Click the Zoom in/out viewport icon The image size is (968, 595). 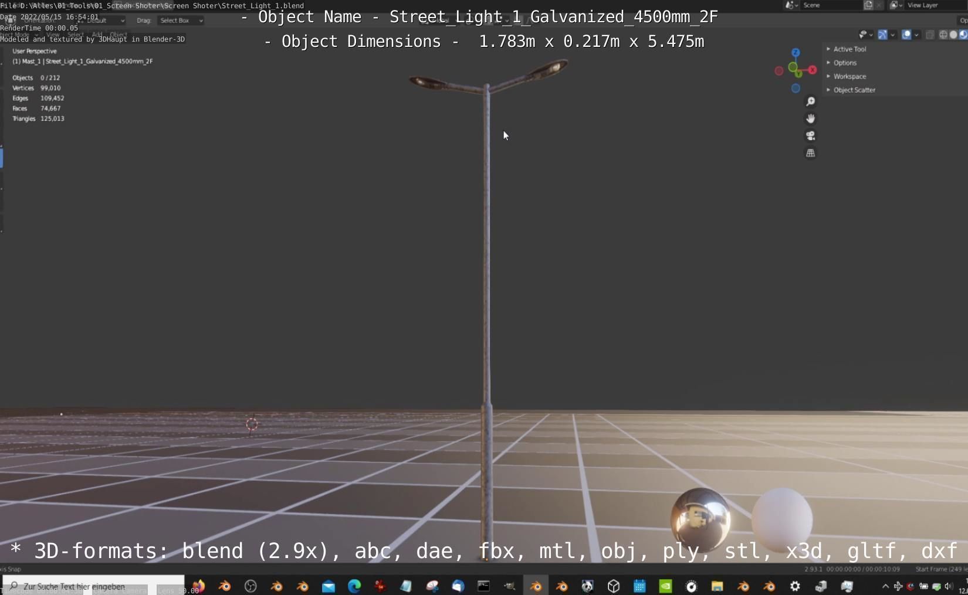[x=810, y=101]
